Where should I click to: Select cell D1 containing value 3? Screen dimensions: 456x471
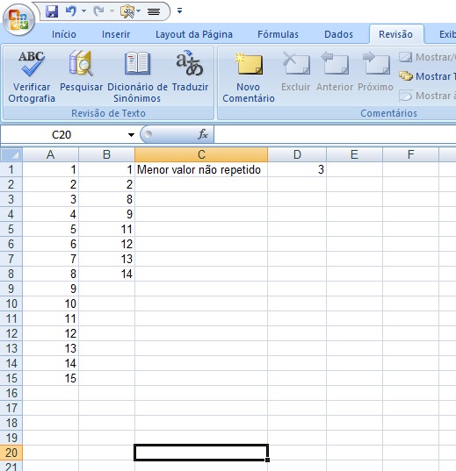coord(297,169)
